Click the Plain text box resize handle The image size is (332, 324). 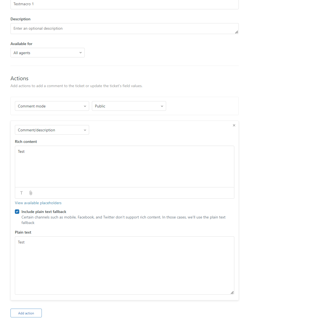coord(232,293)
